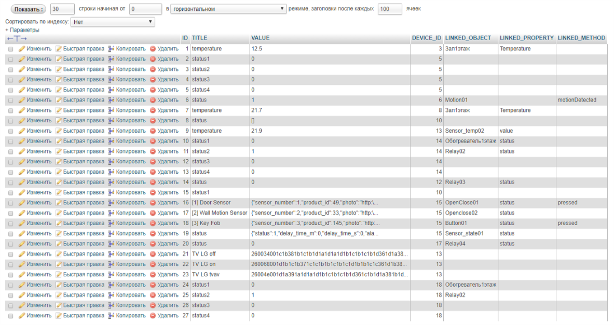The height and width of the screenshot is (325, 614).
Task: Click the delete icon for the Key Fob row
Action: point(153,223)
